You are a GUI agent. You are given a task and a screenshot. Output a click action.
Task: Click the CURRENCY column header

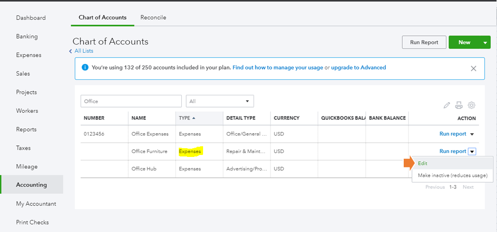click(x=287, y=118)
